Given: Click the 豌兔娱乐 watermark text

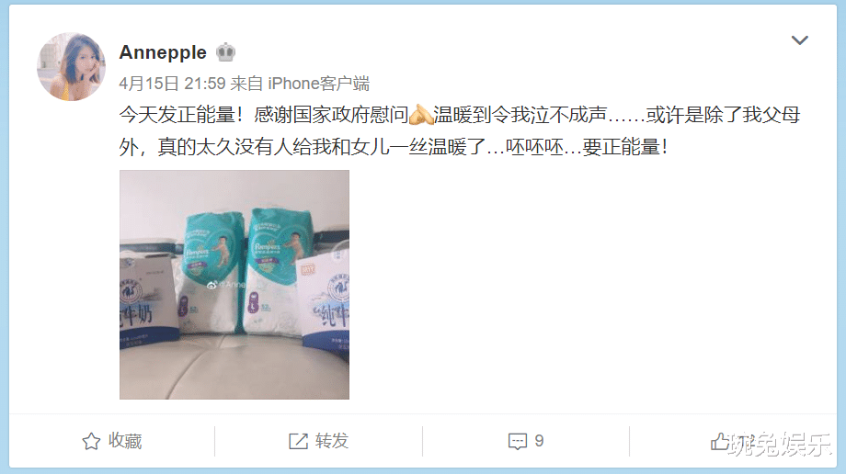Looking at the screenshot, I should pyautogui.click(x=780, y=445).
